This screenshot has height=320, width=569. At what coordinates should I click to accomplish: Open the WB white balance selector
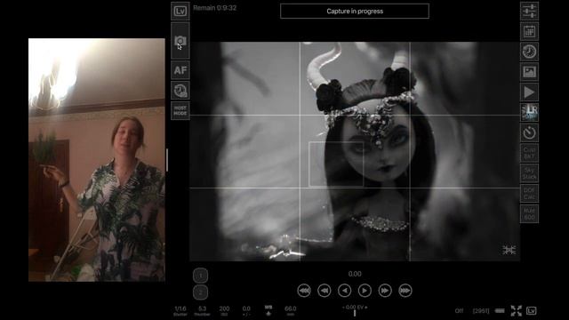(268, 310)
